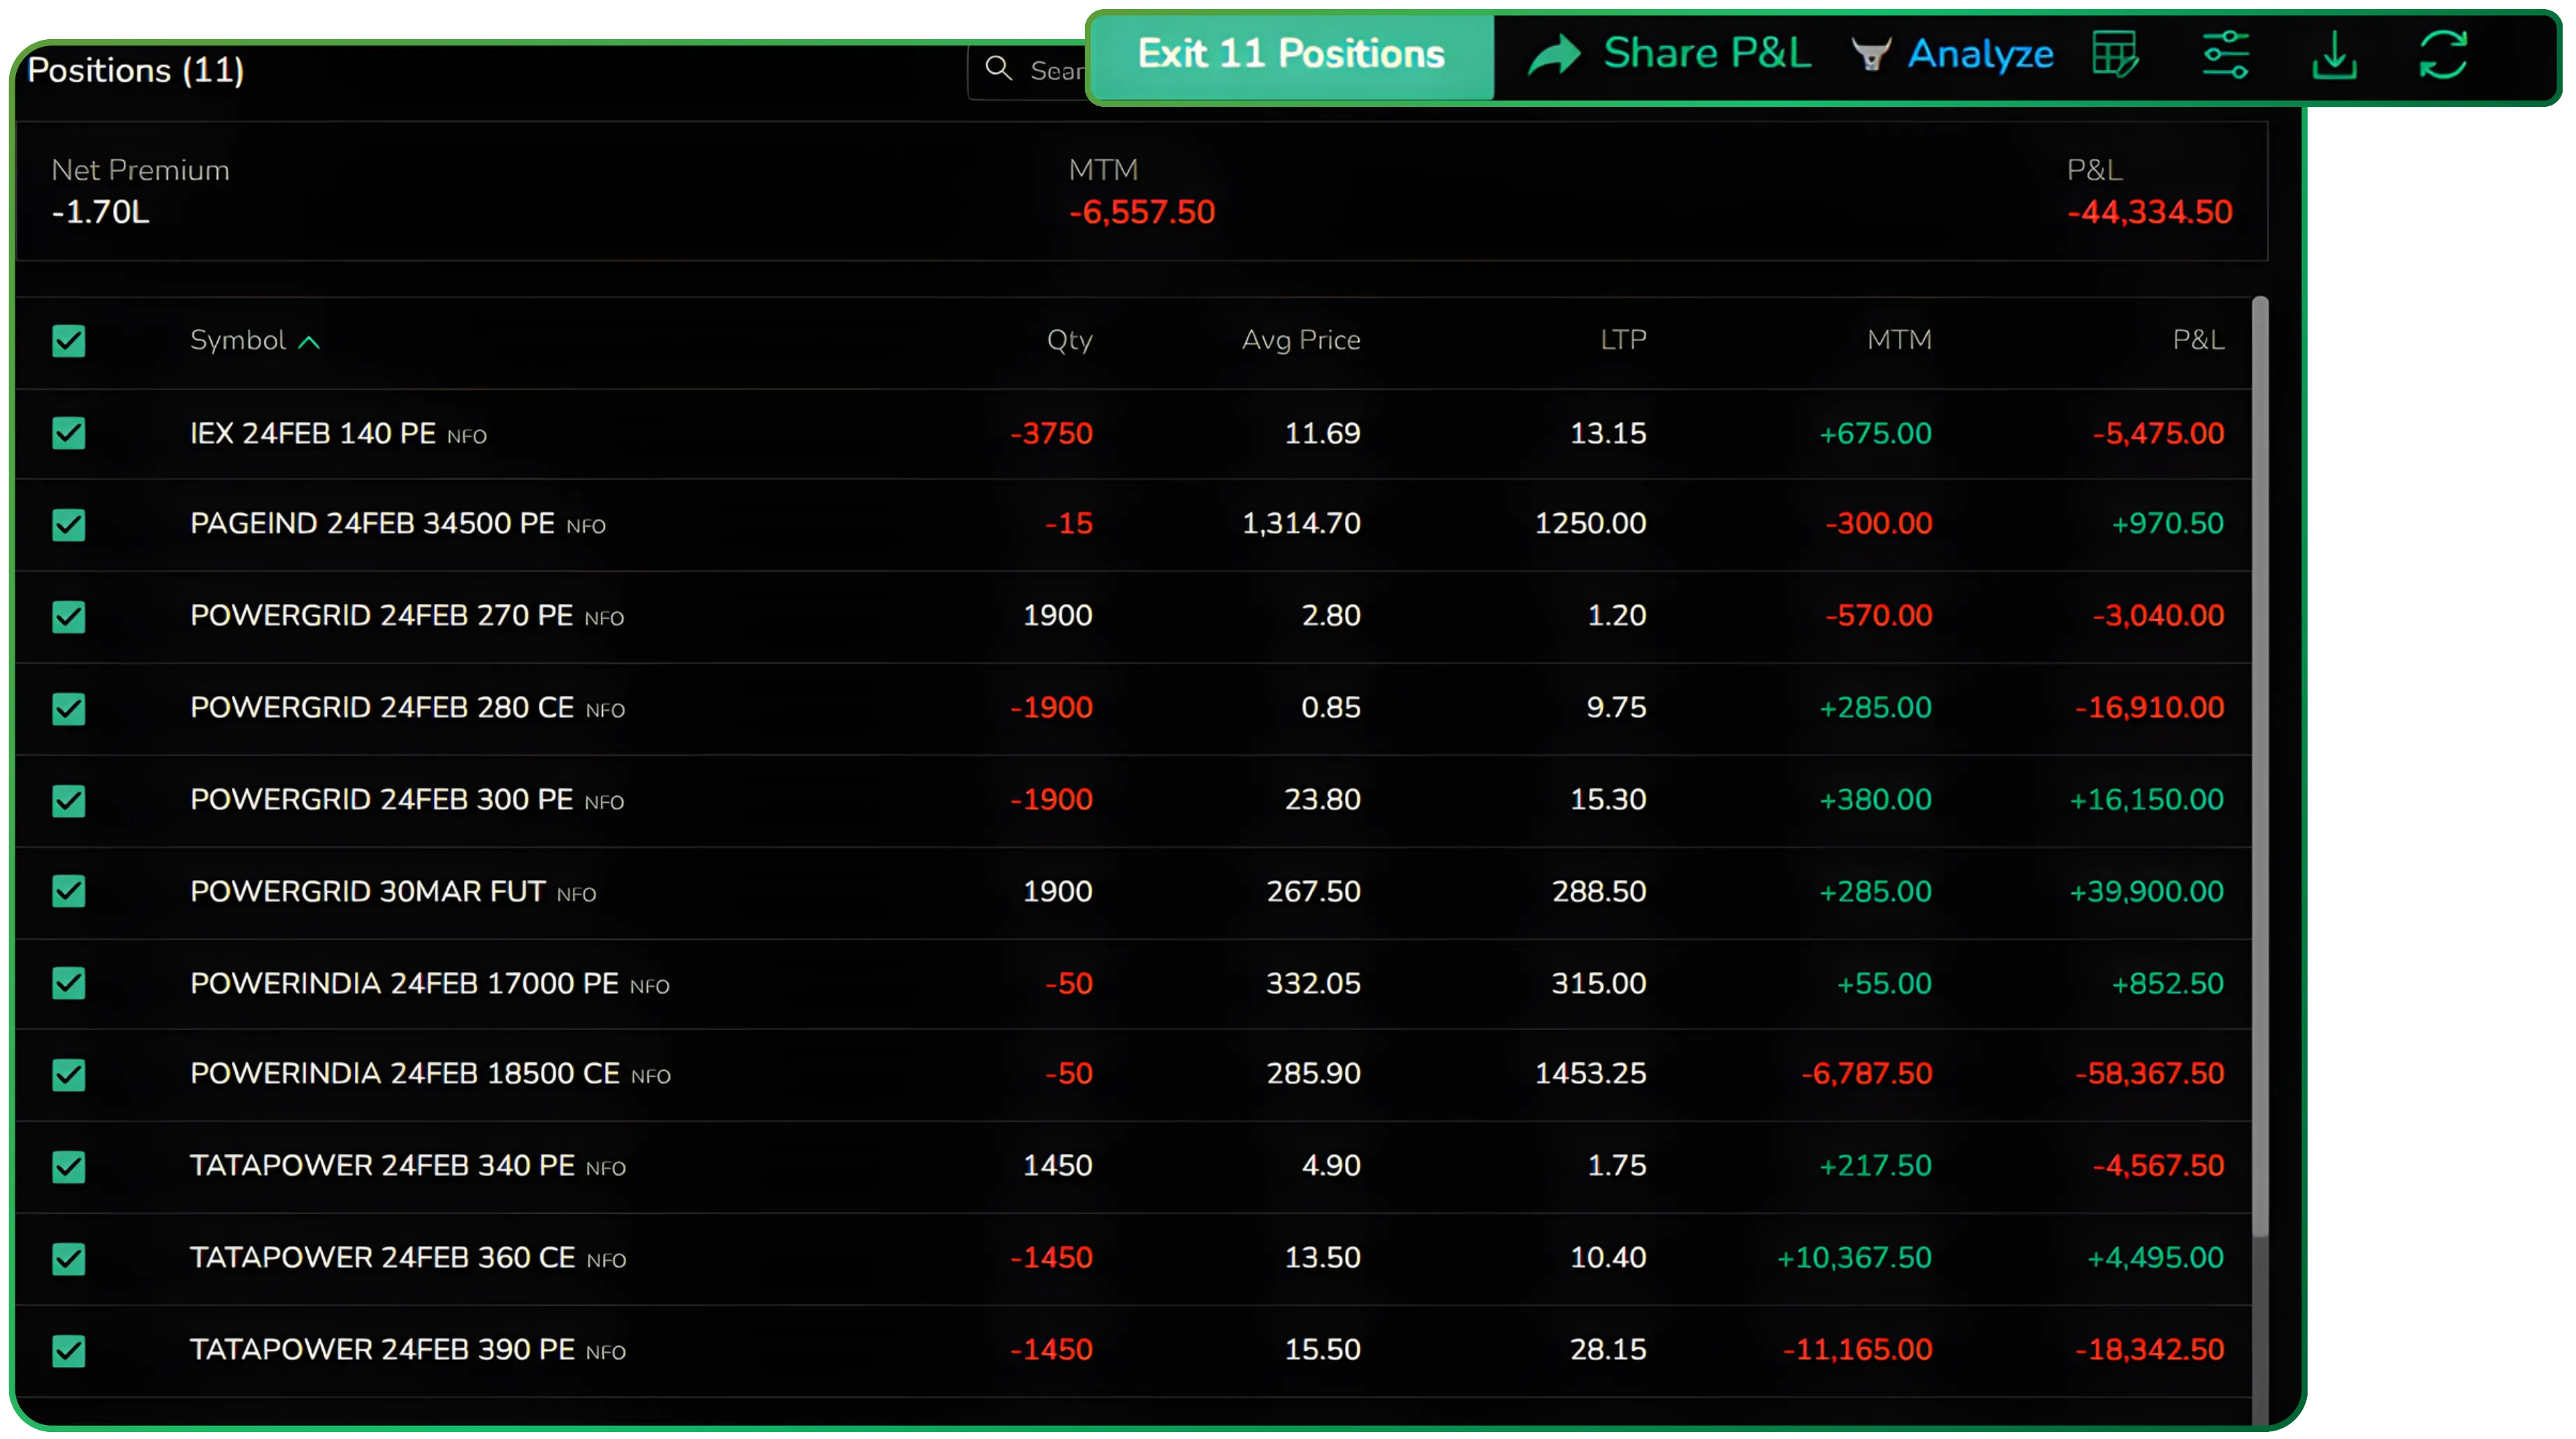Click the edit table columns icon
This screenshot has width=2576, height=1439.
pos(2114,54)
